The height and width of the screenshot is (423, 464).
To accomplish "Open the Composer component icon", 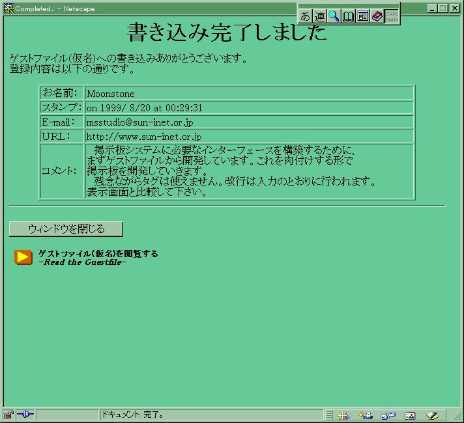I will coord(432,415).
